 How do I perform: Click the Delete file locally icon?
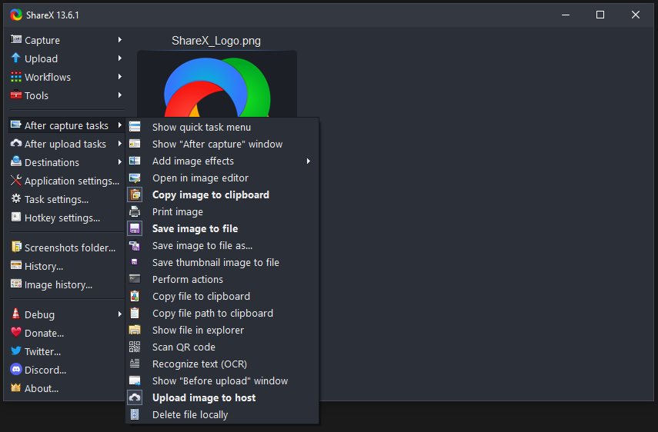135,414
